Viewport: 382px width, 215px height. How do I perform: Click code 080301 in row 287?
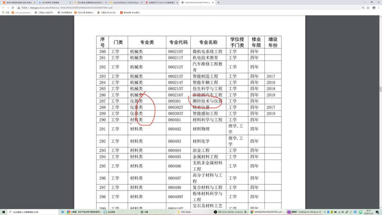(174, 101)
